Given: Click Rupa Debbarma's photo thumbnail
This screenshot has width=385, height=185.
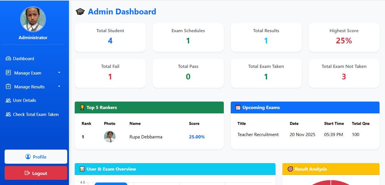Looking at the screenshot, I should click(x=110, y=137).
